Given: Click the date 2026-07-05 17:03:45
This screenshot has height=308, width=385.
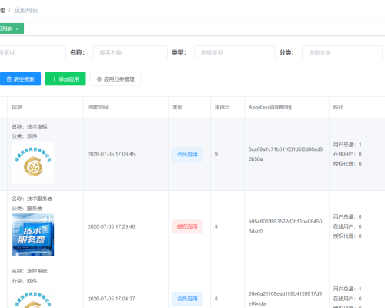Looking at the screenshot, I should pos(112,154).
